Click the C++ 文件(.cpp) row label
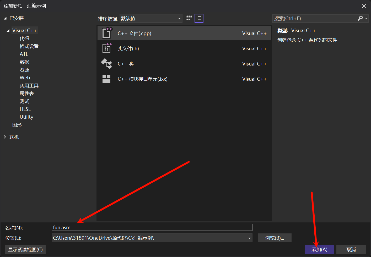371x257 pixels. pos(134,34)
